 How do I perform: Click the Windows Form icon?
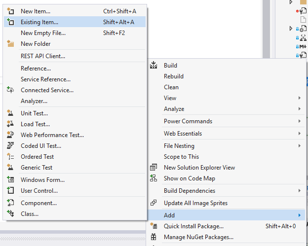(10, 180)
